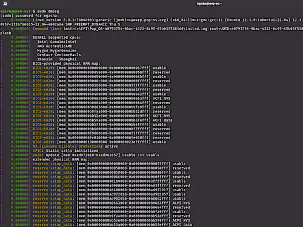Click the 'sudo dmesg' command text
The width and height of the screenshot is (303, 227).
click(48, 12)
